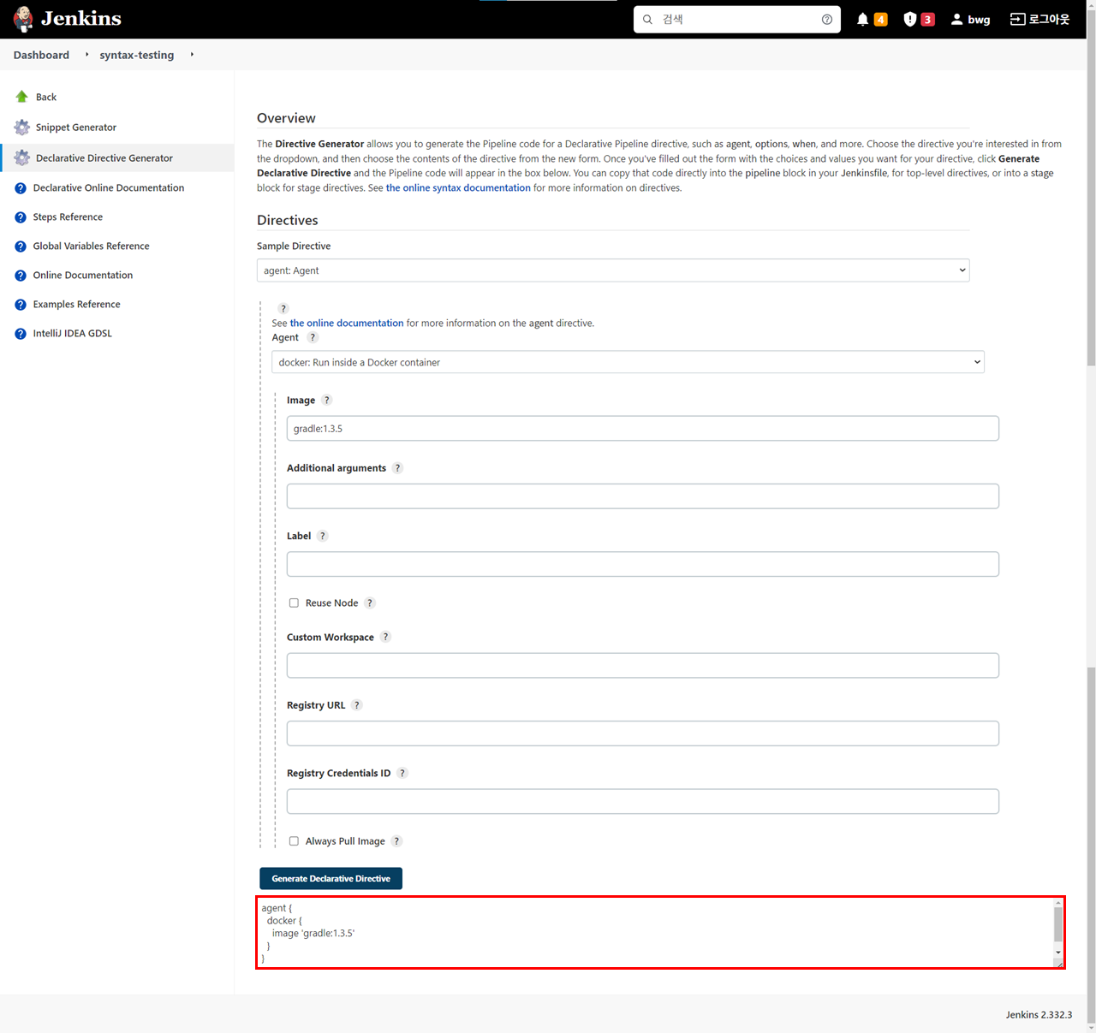The height and width of the screenshot is (1033, 1096).
Task: Go to the syntax-testing breadcrumb link
Action: [x=136, y=55]
